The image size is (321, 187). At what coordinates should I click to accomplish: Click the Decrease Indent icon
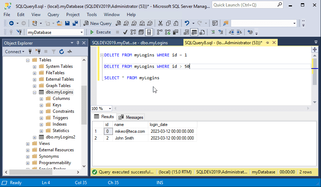tap(231, 32)
